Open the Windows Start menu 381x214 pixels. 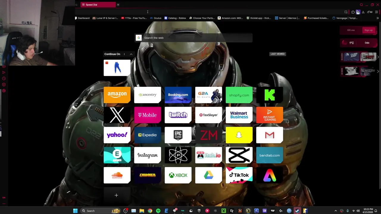[x=75, y=211]
